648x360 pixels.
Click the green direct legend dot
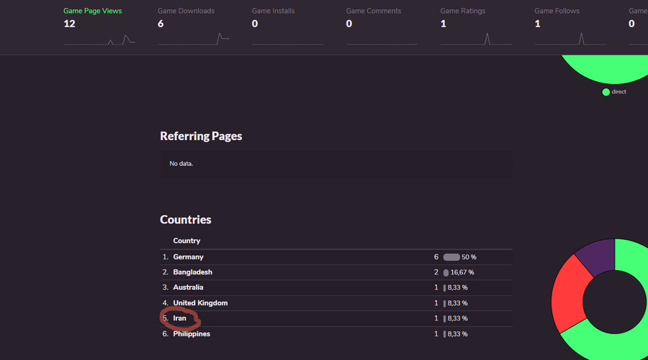[606, 92]
